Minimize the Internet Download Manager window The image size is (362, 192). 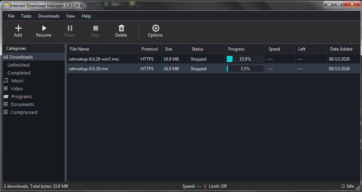tap(329, 4)
